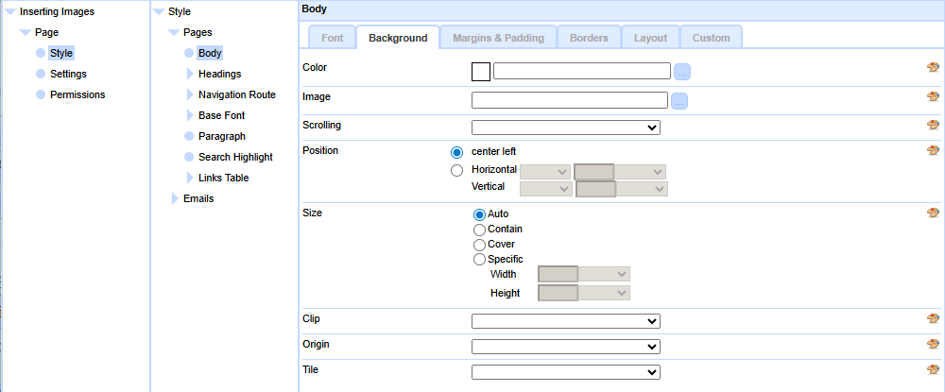Choose the Horizontal position radio button
The height and width of the screenshot is (392, 945).
[x=457, y=170]
